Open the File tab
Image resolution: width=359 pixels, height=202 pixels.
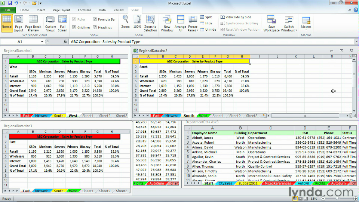pos(8,10)
